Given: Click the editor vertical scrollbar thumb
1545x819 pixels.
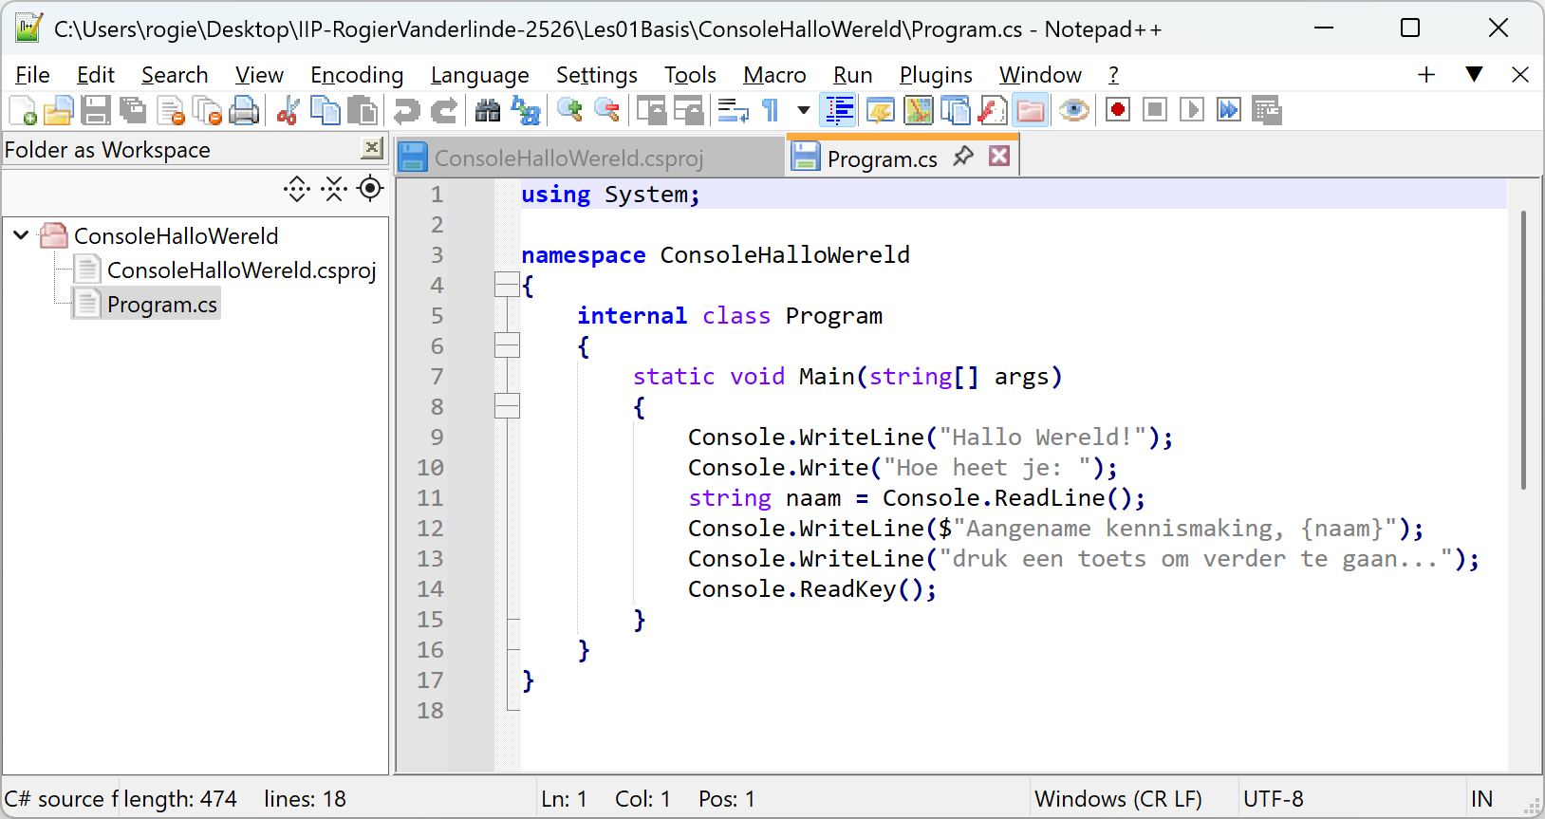Looking at the screenshot, I should coord(1523,350).
